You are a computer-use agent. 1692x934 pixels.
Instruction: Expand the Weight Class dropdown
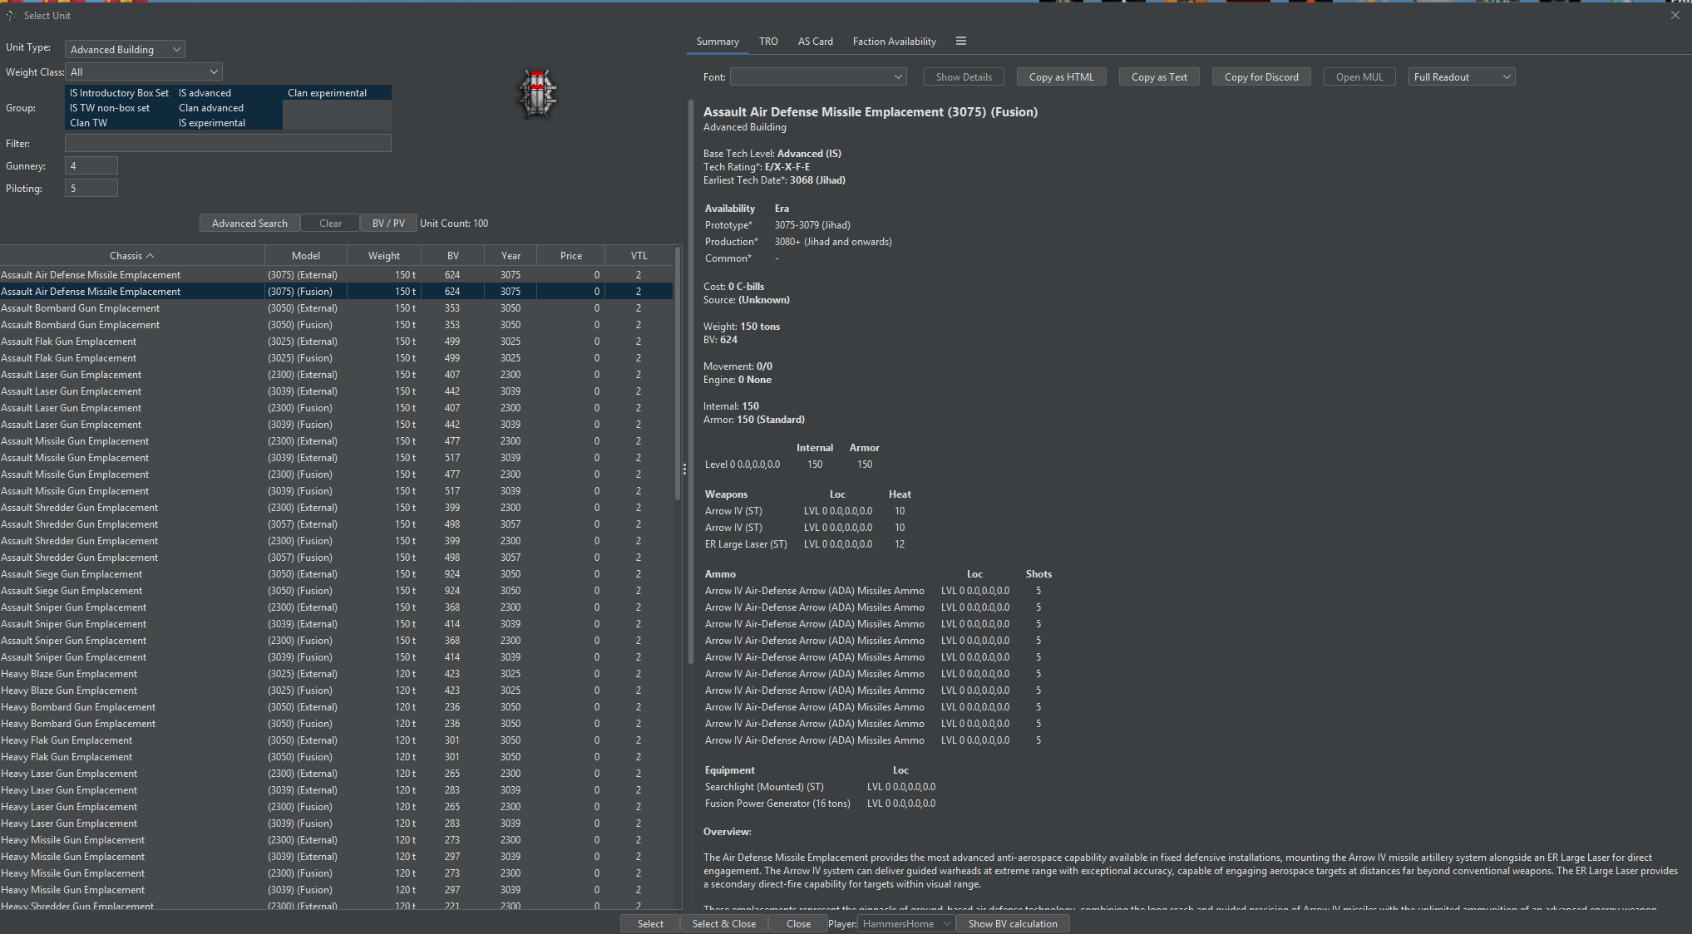[144, 72]
